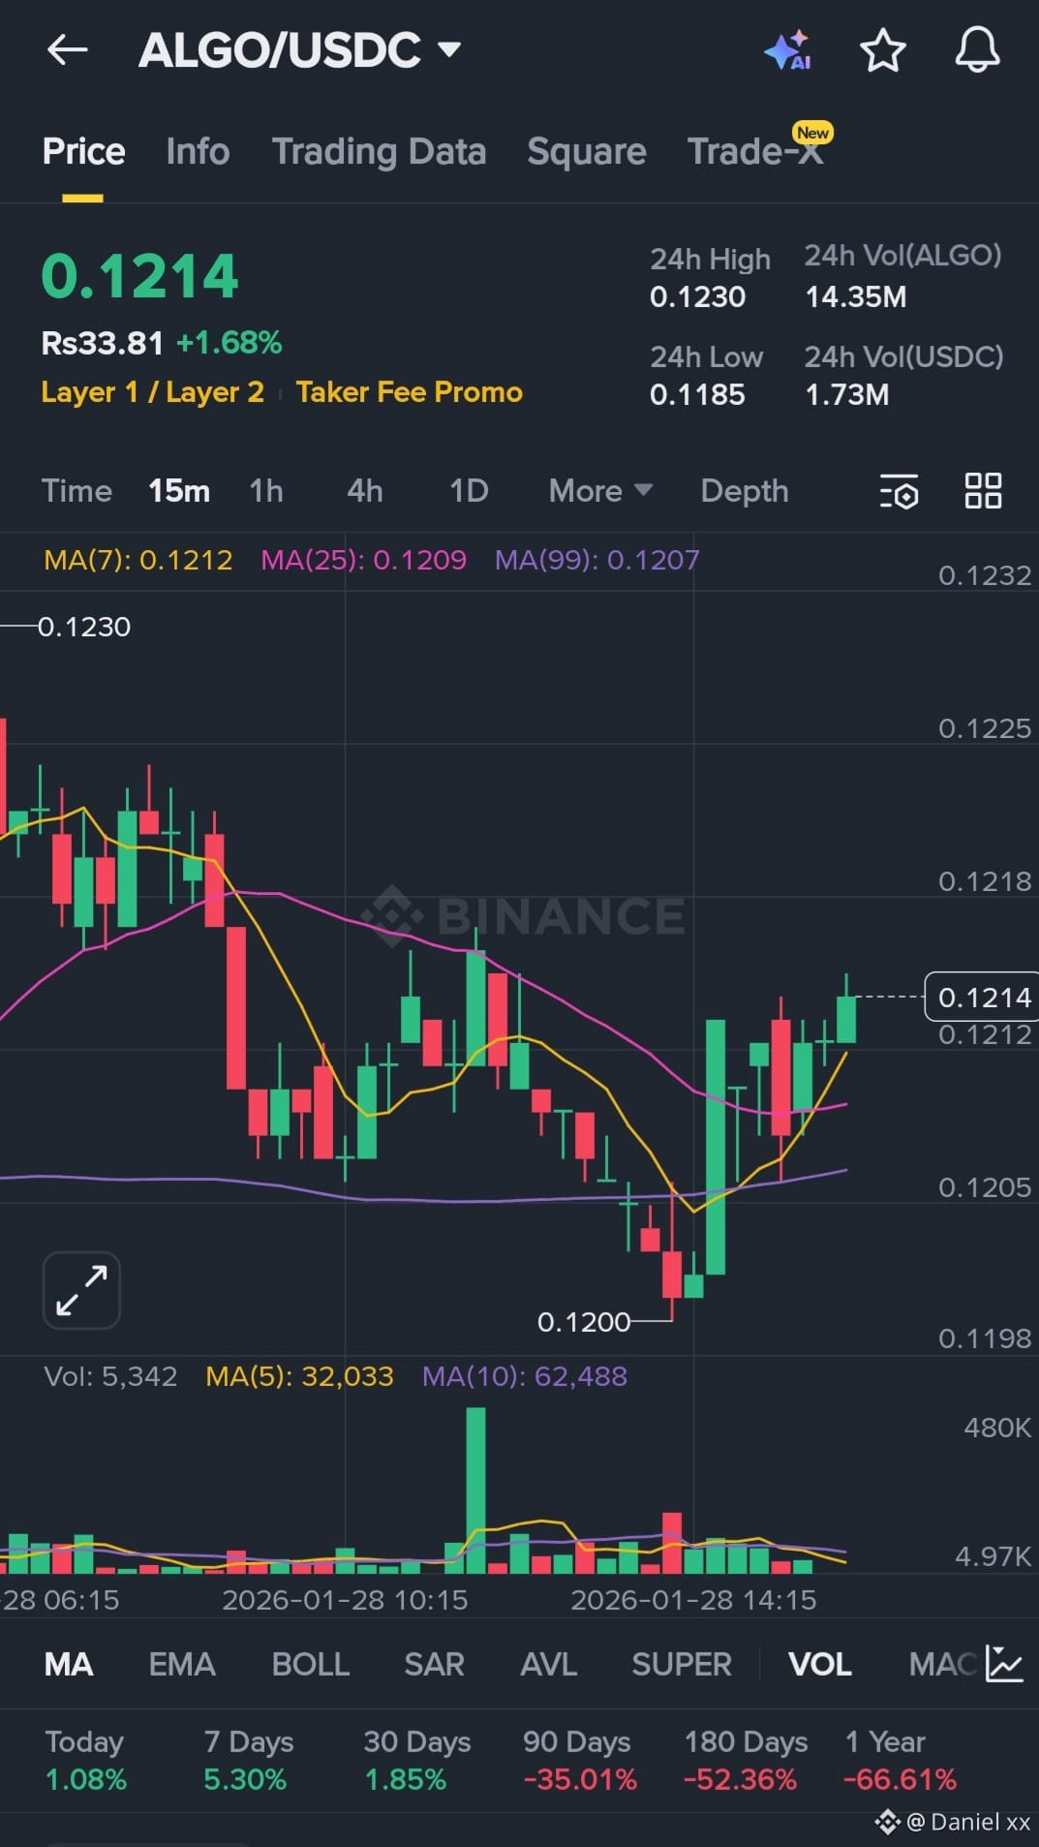Tap the volume MA(10): 62,488 label
The image size is (1039, 1847).
coord(524,1376)
